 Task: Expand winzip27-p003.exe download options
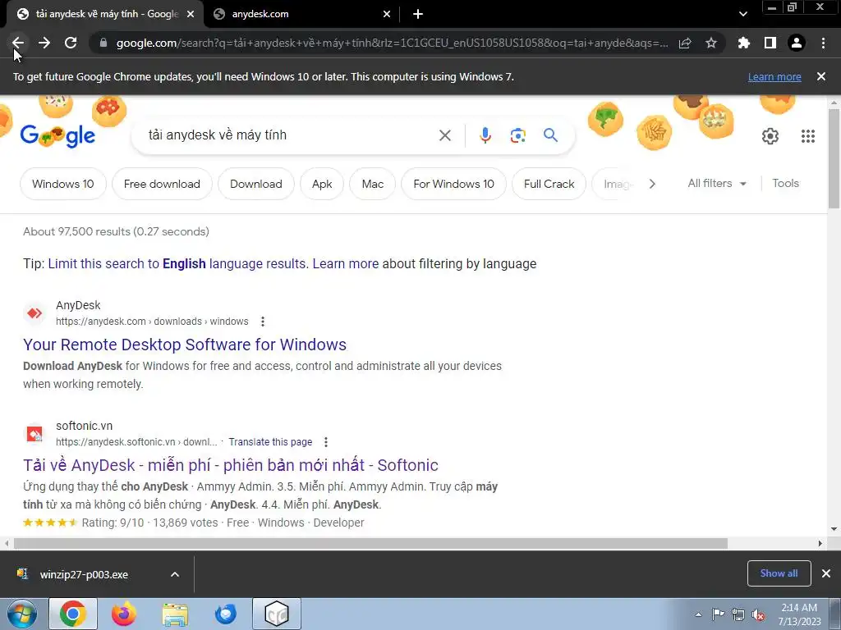(175, 574)
